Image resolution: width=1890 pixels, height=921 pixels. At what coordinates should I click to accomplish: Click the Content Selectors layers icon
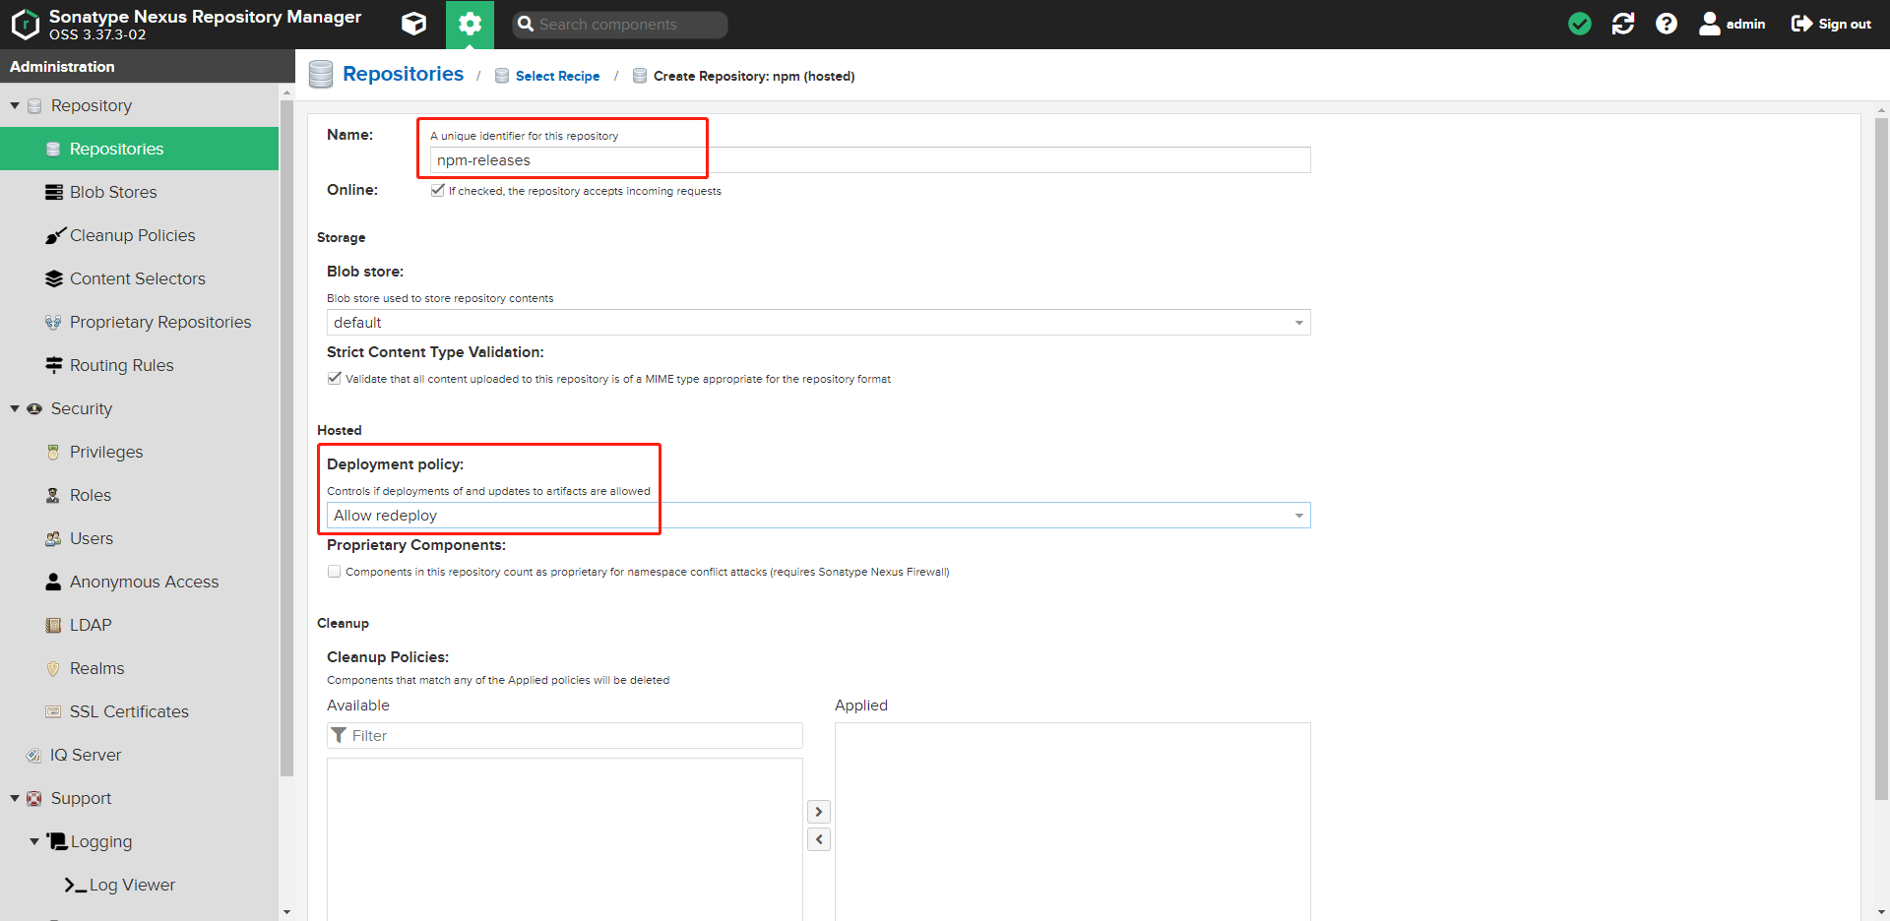coord(54,278)
